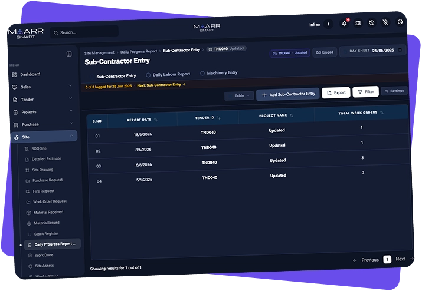The image size is (422, 291).
Task: Click the Tender document icon
Action: [x=15, y=100]
